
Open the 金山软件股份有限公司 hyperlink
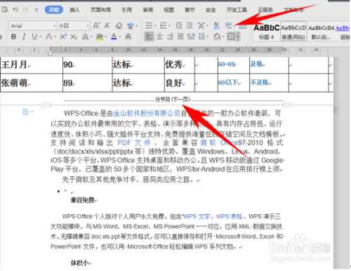coord(147,114)
